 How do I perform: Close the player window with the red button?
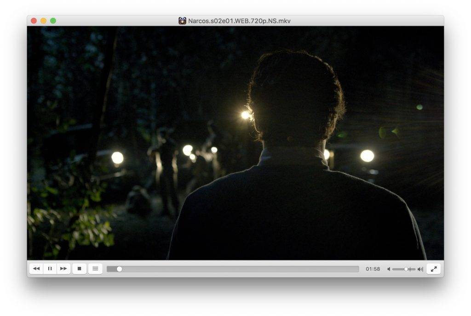click(x=34, y=21)
